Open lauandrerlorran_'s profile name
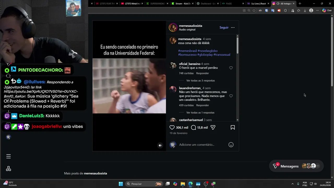 [x=190, y=88]
